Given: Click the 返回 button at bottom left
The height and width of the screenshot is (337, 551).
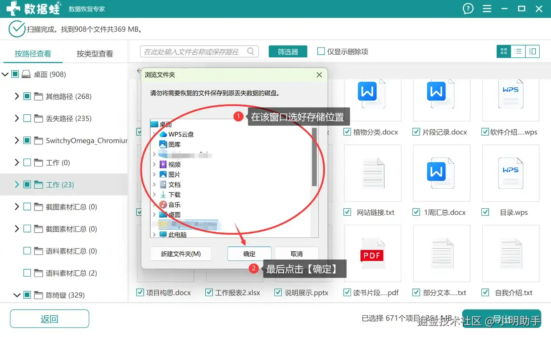Looking at the screenshot, I should tap(50, 319).
